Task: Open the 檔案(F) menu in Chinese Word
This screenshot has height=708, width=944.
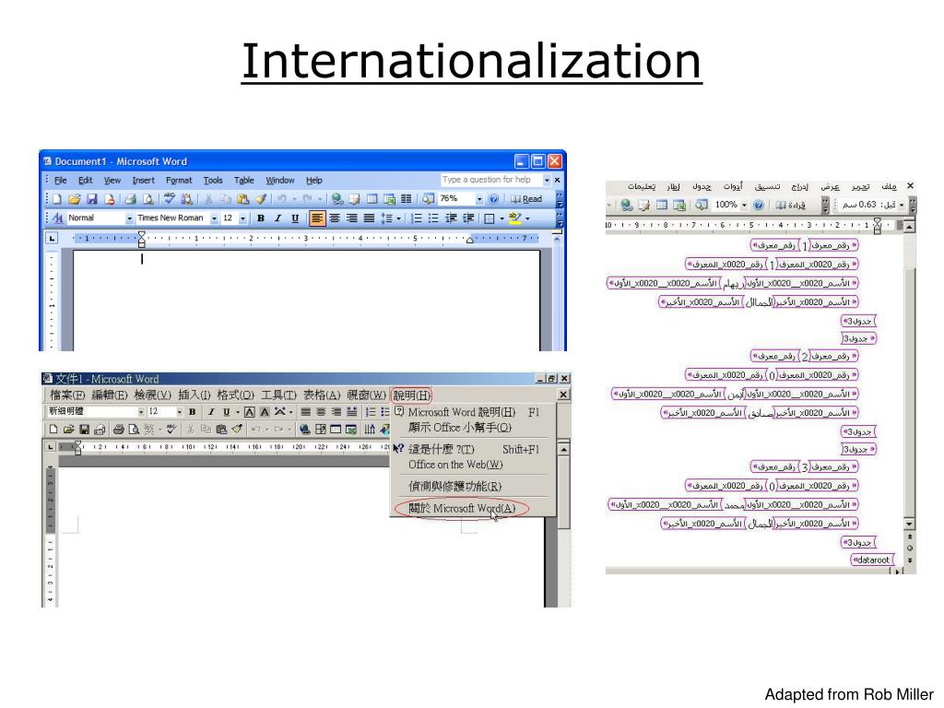Action: pos(66,395)
